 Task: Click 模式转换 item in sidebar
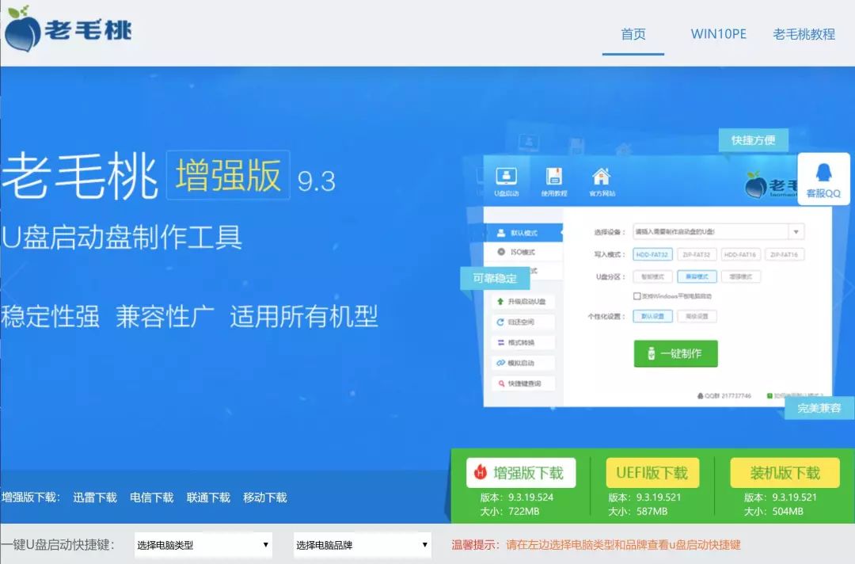522,342
